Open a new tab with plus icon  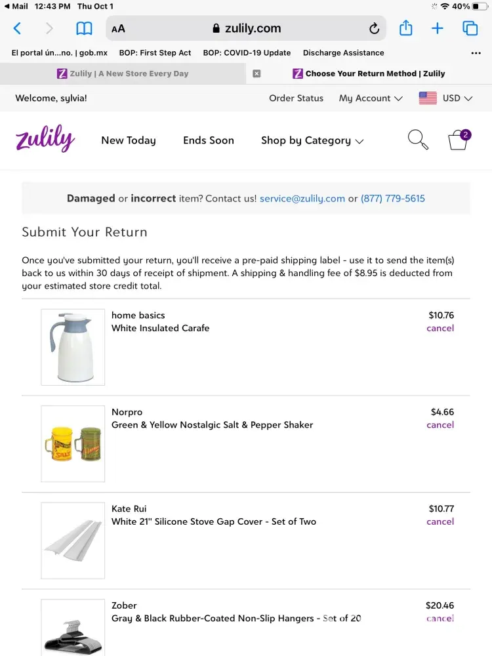(438, 28)
